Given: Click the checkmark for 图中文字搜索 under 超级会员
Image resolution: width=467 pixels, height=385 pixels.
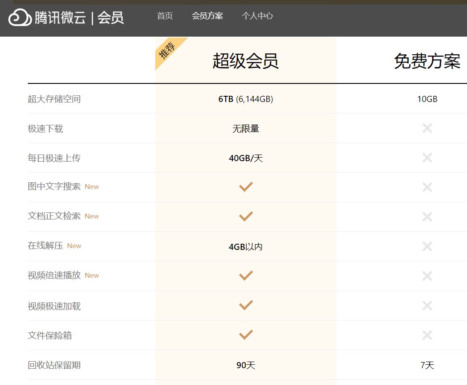Looking at the screenshot, I should click(246, 187).
